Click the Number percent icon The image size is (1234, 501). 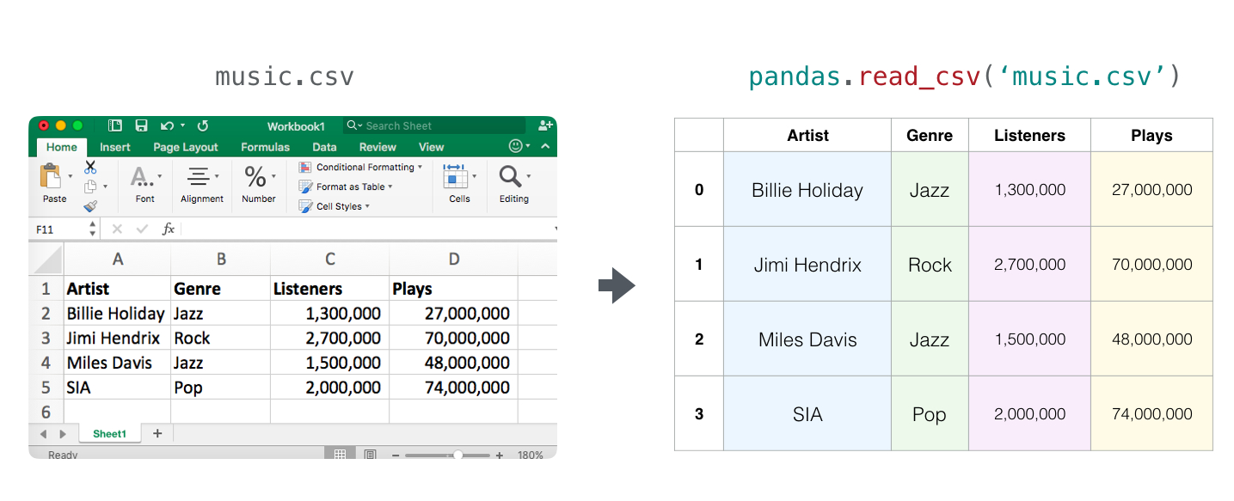pos(257,178)
